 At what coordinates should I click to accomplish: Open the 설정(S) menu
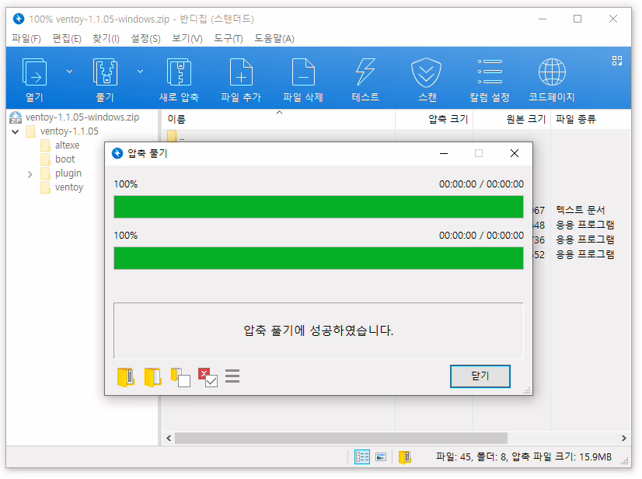point(145,39)
